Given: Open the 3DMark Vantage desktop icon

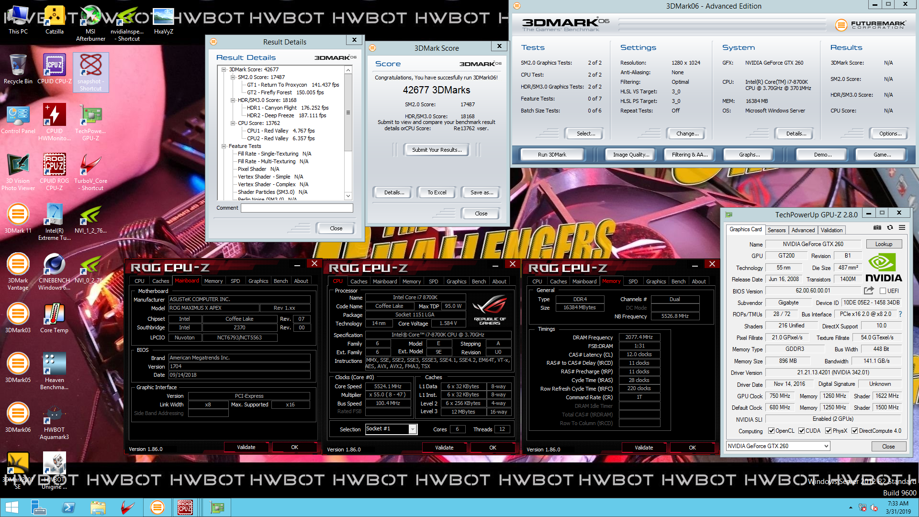Looking at the screenshot, I should 18,271.
